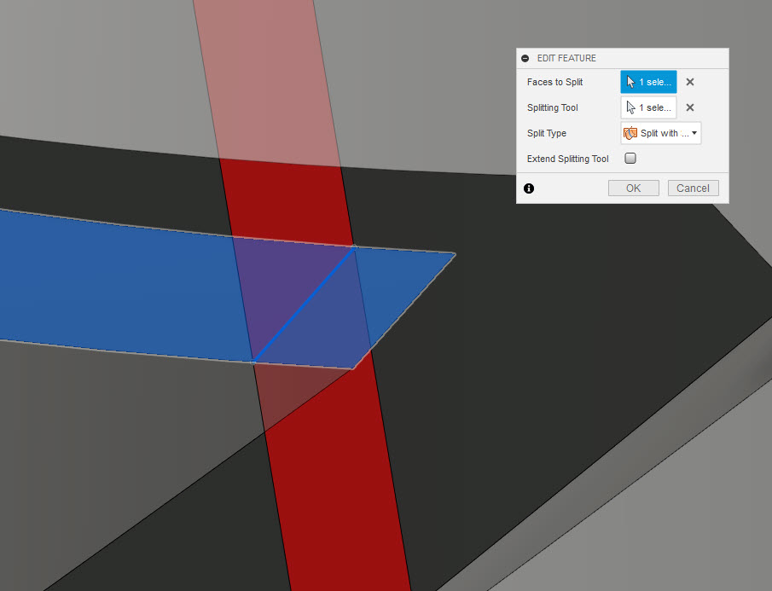This screenshot has width=772, height=591.
Task: Click the Split Type dropdown arrow
Action: (x=694, y=133)
